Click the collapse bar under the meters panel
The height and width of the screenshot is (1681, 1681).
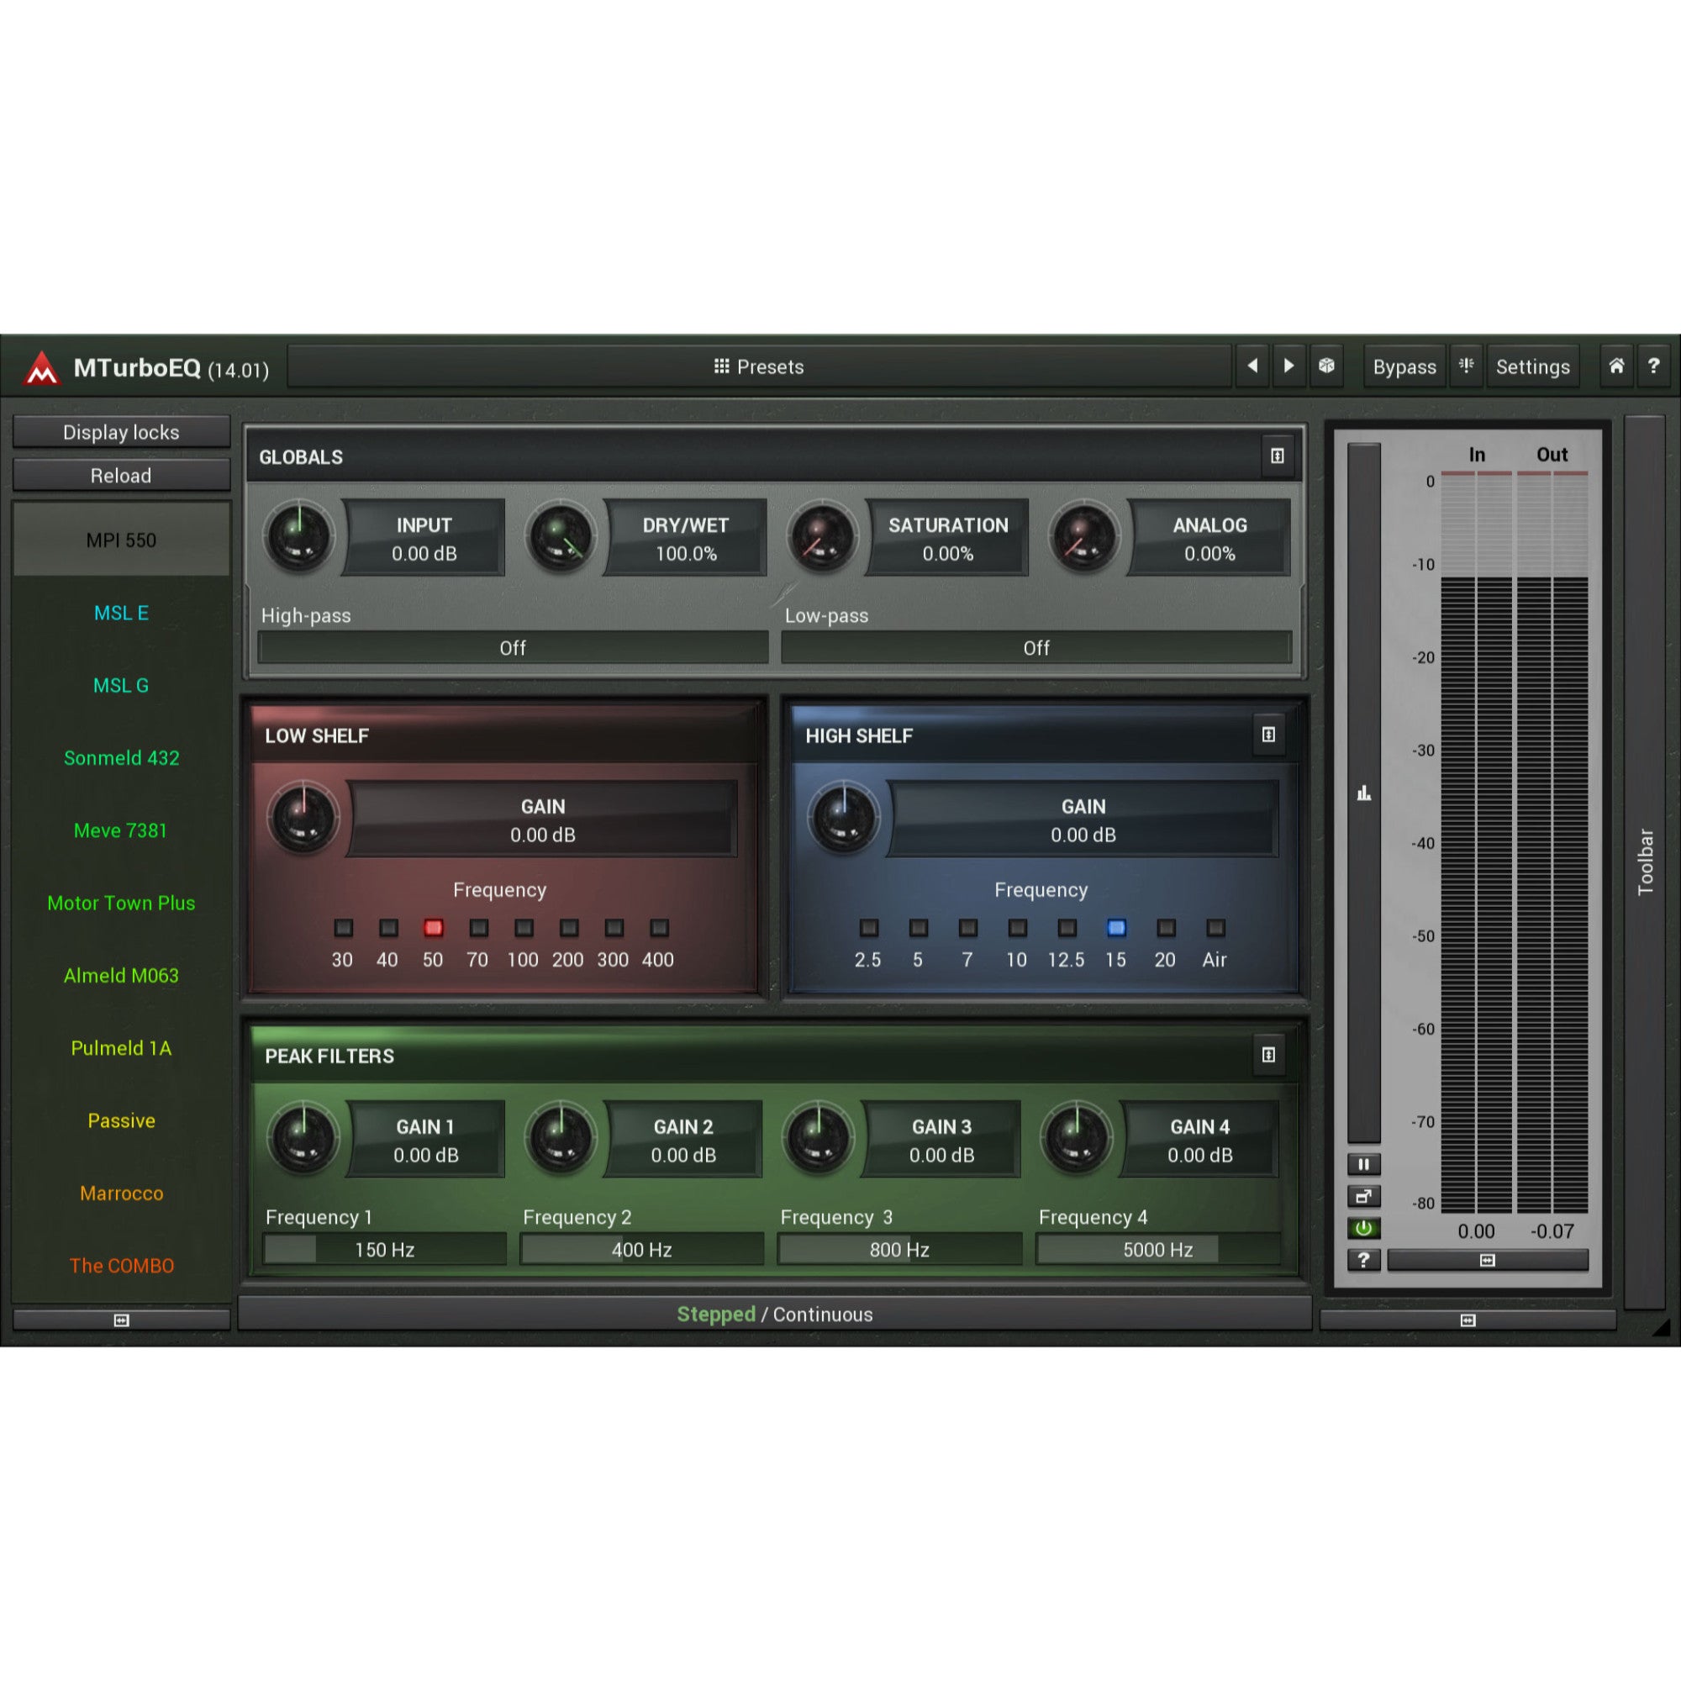click(1468, 1320)
